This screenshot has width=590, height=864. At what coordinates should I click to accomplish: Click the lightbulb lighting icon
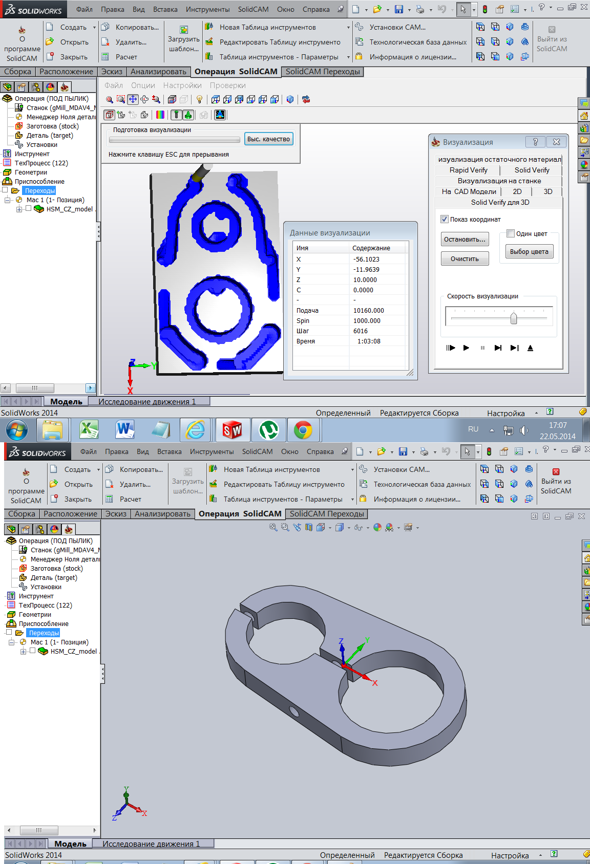click(x=200, y=99)
